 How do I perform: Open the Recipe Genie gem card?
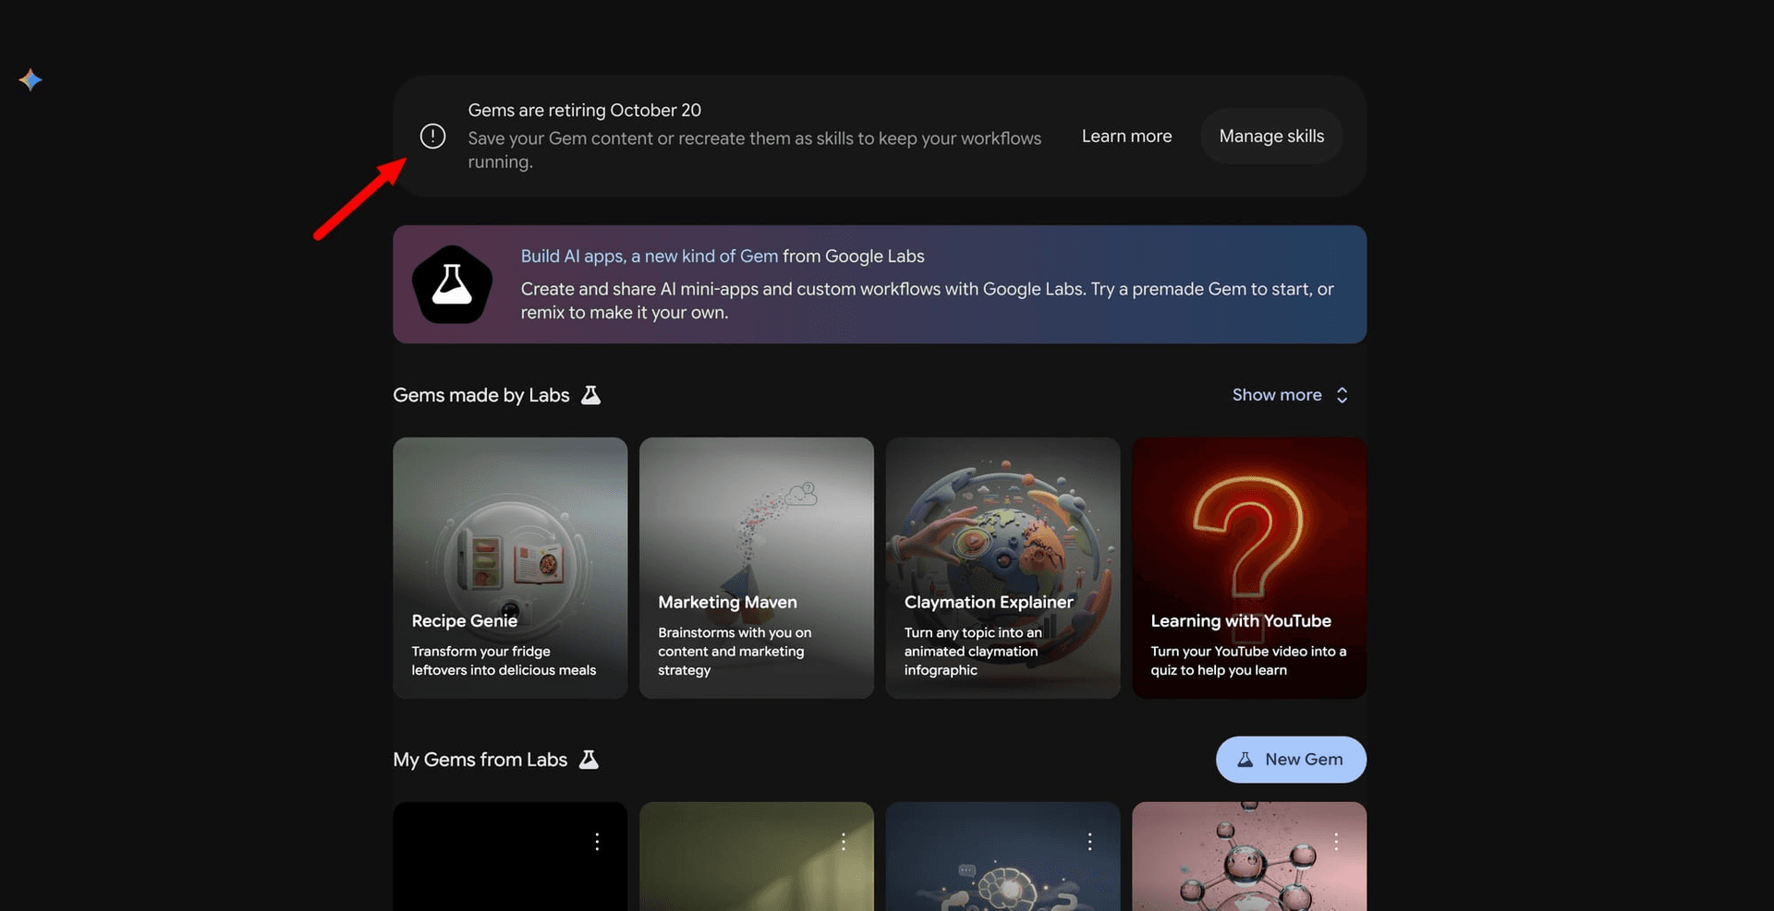tap(510, 568)
